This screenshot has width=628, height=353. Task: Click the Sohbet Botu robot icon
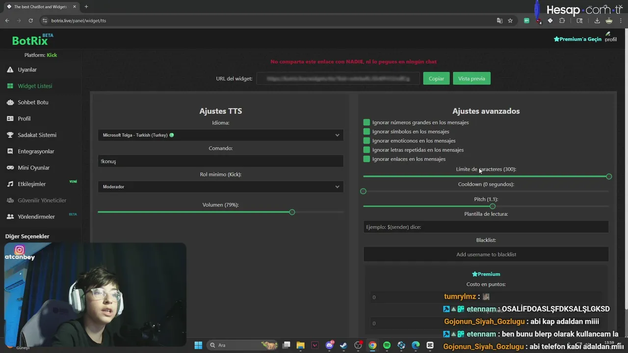[10, 102]
